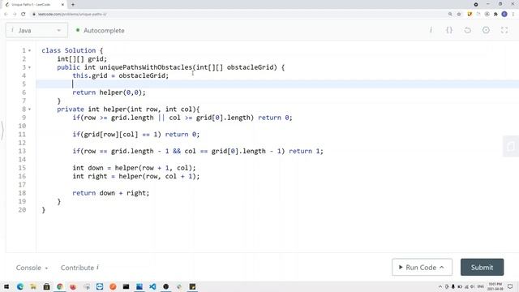The width and height of the screenshot is (519, 292).
Task: Click on 'int[][] grid;' declaration text
Action: coord(82,59)
